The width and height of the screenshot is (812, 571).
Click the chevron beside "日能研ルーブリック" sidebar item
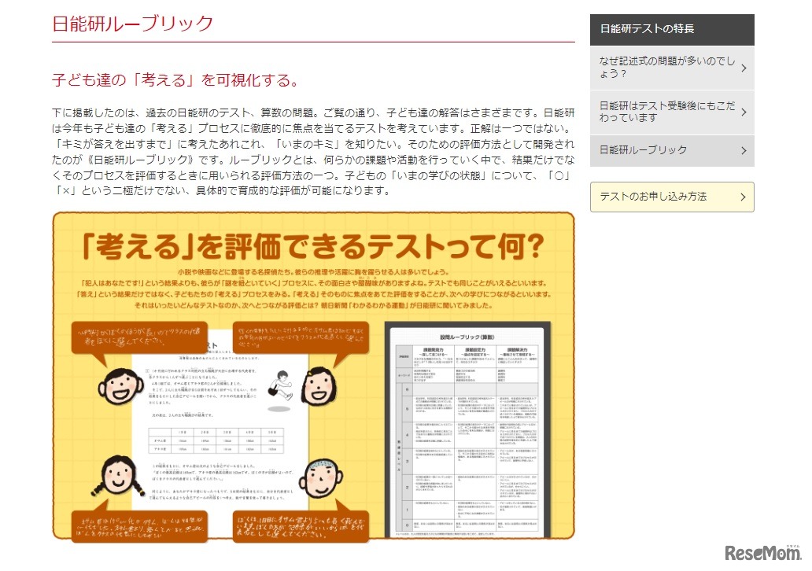[744, 150]
